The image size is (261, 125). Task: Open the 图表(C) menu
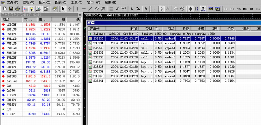click(61, 3)
